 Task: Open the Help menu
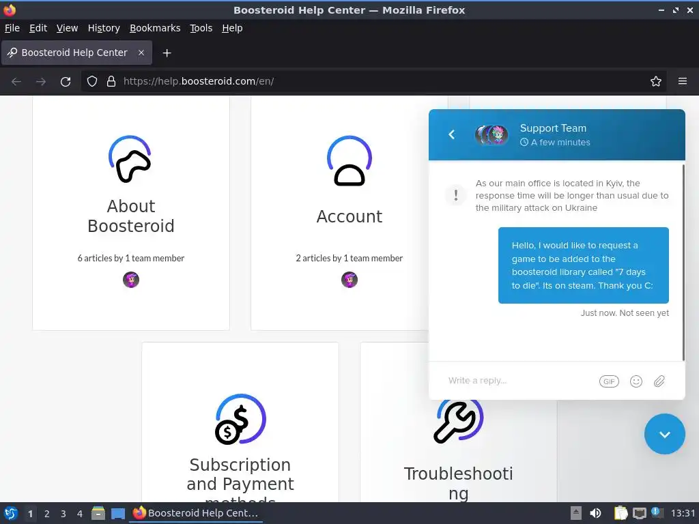click(x=232, y=28)
